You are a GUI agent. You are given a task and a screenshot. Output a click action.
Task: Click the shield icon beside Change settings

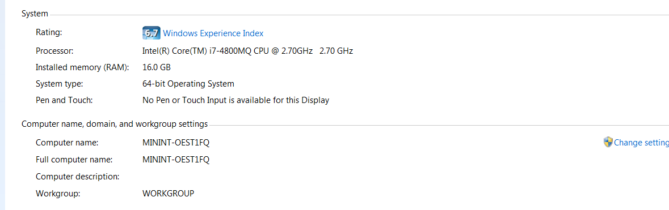click(608, 142)
